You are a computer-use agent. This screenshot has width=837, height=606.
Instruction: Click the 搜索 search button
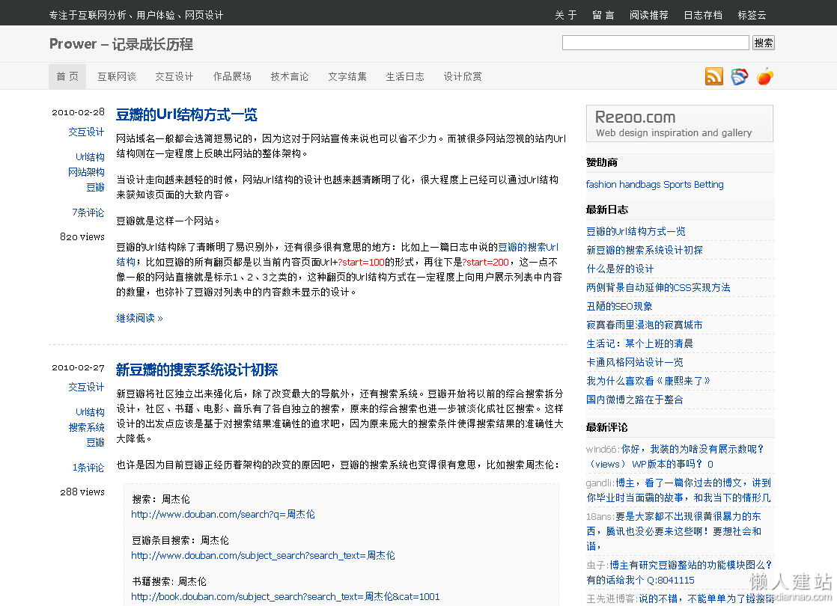click(x=764, y=43)
